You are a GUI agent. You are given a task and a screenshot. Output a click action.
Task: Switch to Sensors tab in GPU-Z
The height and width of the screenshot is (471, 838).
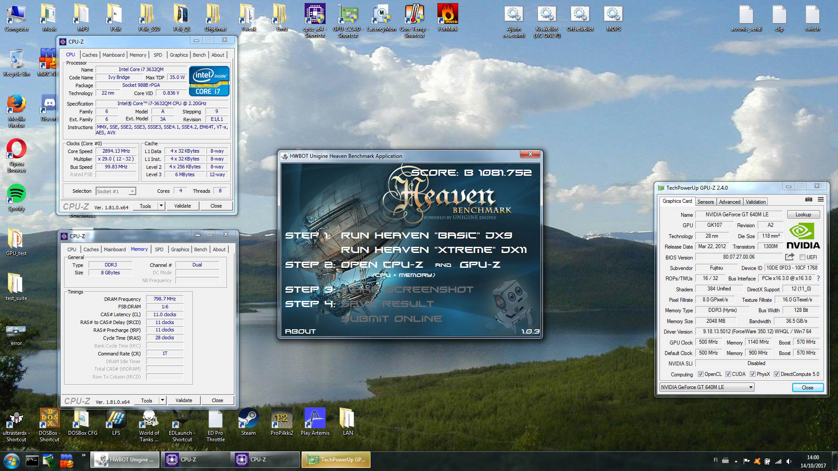[x=705, y=202]
